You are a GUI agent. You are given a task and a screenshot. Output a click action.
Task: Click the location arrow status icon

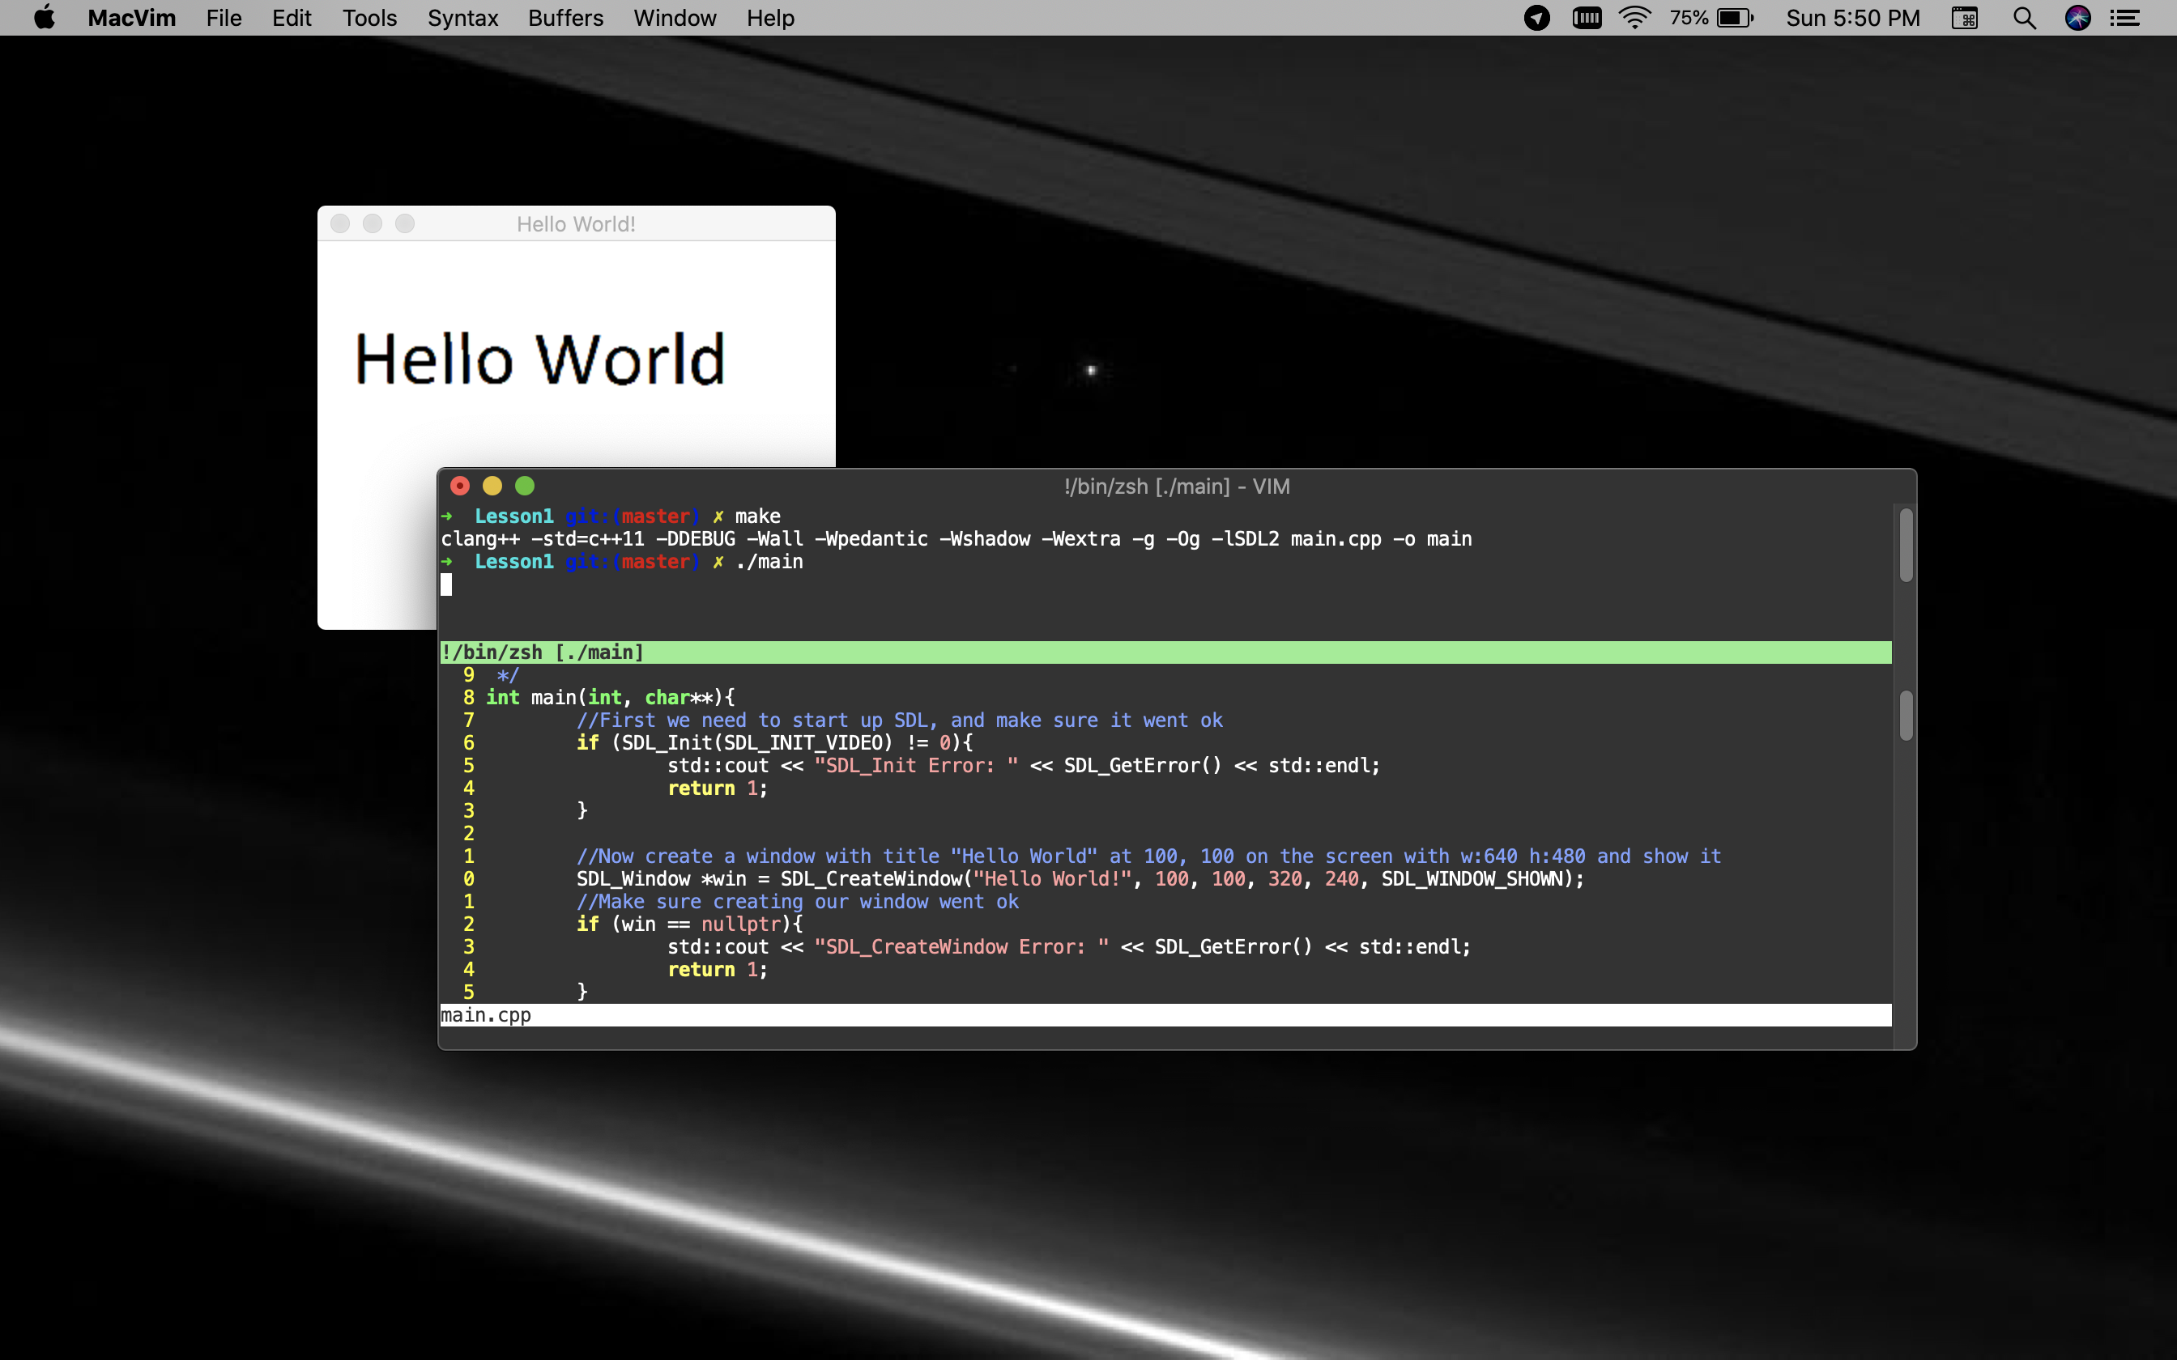tap(1536, 18)
